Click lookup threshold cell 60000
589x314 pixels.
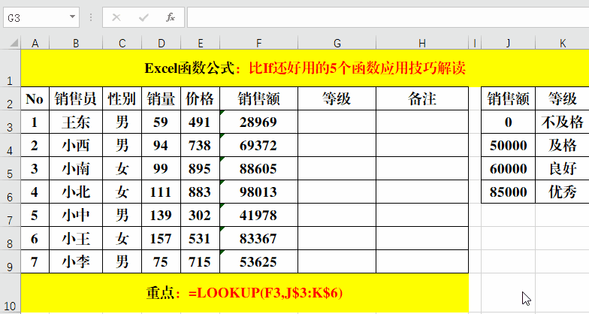[x=508, y=168]
